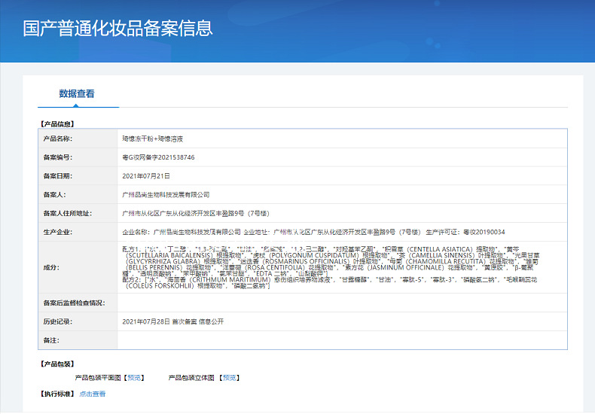595x414 pixels.
Task: Click the empty 备注 value cell
Action: click(x=341, y=340)
